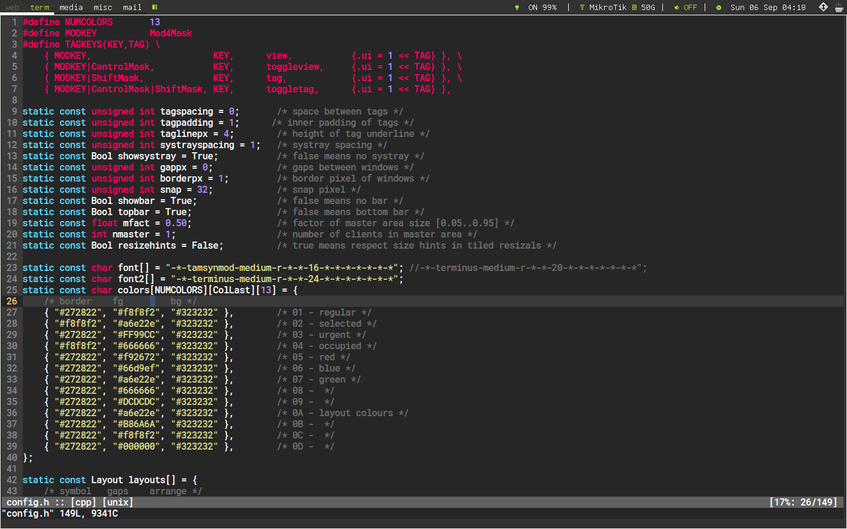The height and width of the screenshot is (529, 847).
Task: Click the volume 'OFF' status
Action: coord(690,8)
